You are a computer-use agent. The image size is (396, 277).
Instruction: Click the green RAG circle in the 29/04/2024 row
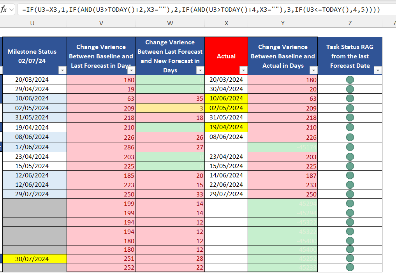click(350, 89)
